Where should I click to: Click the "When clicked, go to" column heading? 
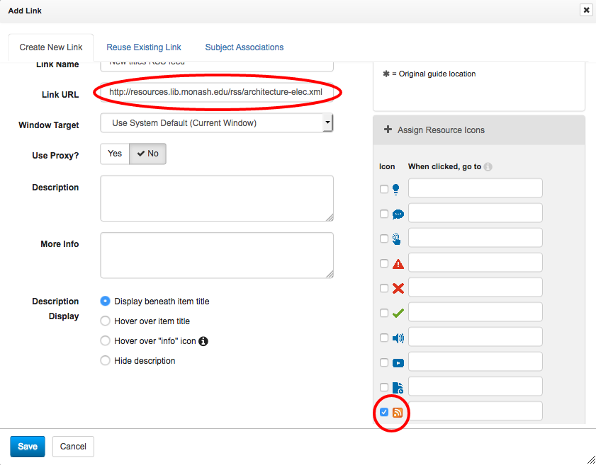point(445,166)
